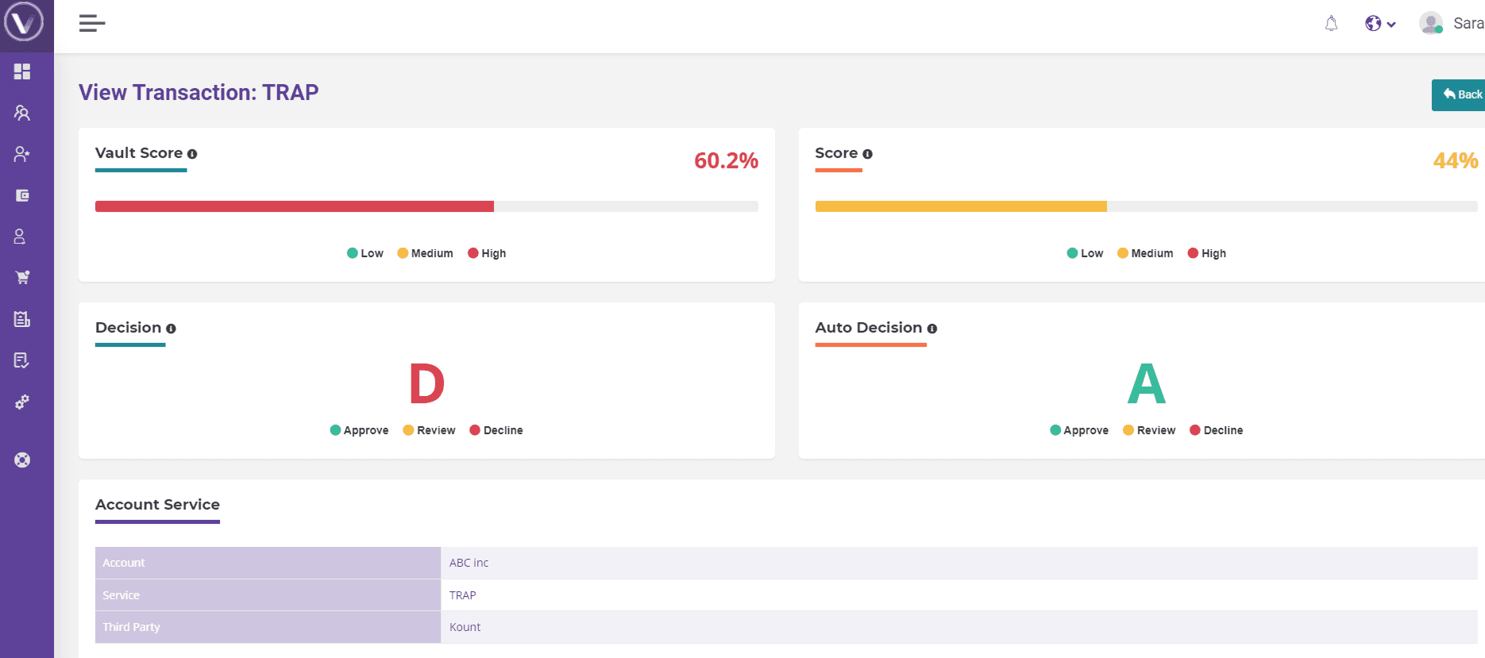Image resolution: width=1485 pixels, height=658 pixels.
Task: Click the Decision info icon
Action: (x=171, y=329)
